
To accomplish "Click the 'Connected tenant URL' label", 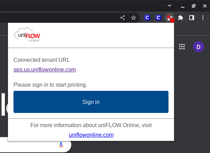I will (42, 60).
